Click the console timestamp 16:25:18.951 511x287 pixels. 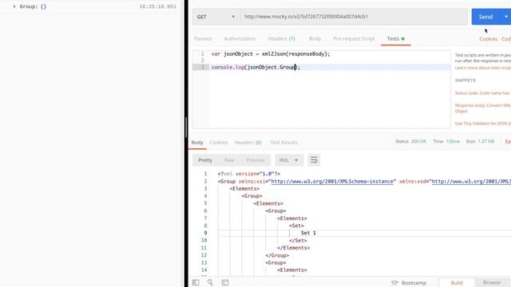[158, 6]
